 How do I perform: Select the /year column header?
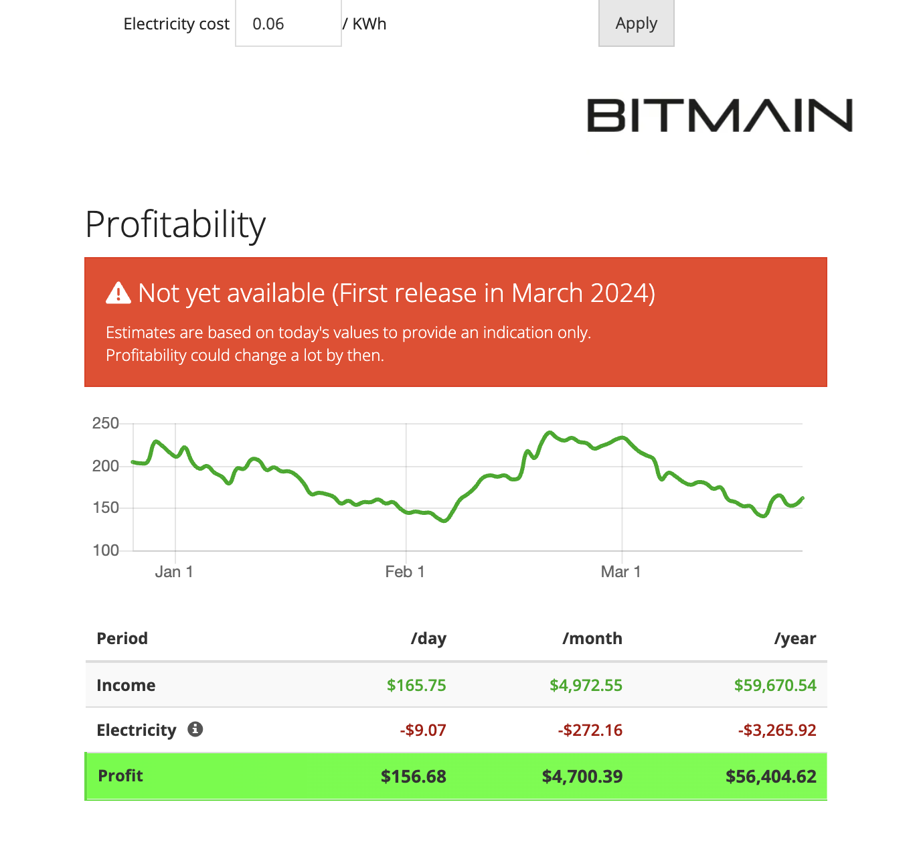tap(795, 639)
